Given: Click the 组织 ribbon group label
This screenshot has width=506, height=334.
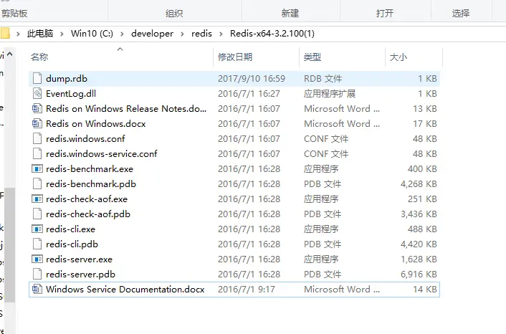Looking at the screenshot, I should pos(174,13).
